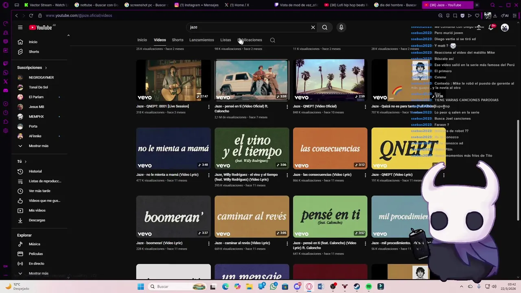Open options for Jaze QNEPT 0001 Live Session
Viewport: 521px width, 293px height.
coord(209,107)
